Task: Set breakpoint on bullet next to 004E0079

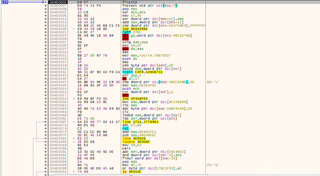Action: [45, 128]
